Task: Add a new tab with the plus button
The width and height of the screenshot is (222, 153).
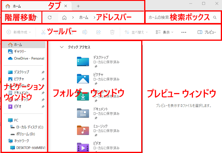Action: [x=78, y=6]
